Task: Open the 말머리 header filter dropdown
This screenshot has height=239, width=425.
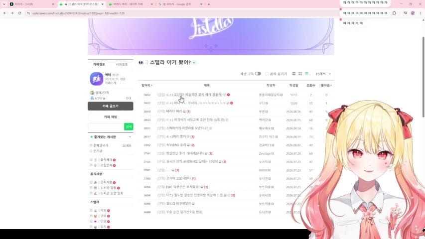Action: click(x=147, y=85)
